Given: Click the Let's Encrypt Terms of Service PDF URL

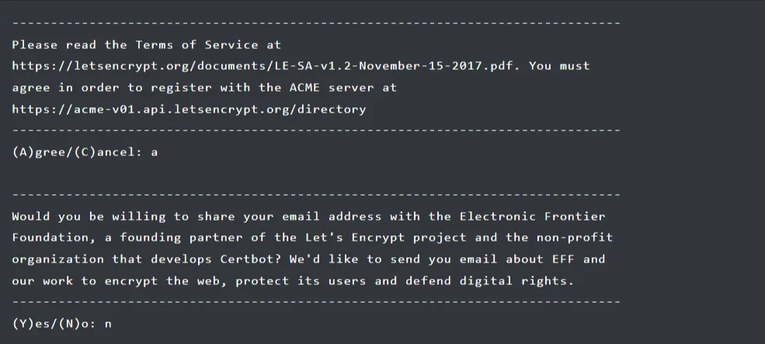Looking at the screenshot, I should point(263,66).
